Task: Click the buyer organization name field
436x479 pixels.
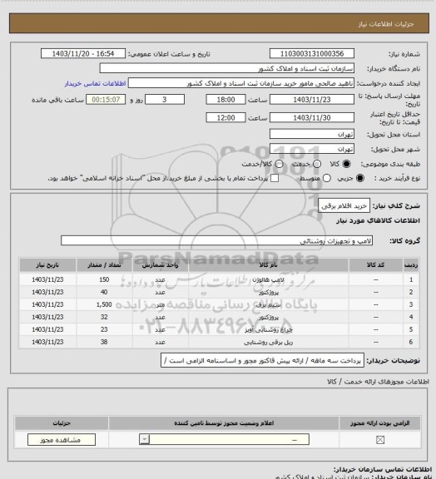Action: [x=227, y=68]
